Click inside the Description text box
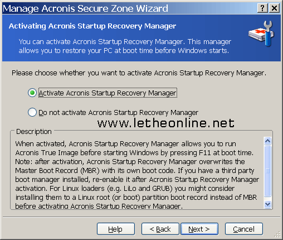283x240 pixels. (138, 175)
